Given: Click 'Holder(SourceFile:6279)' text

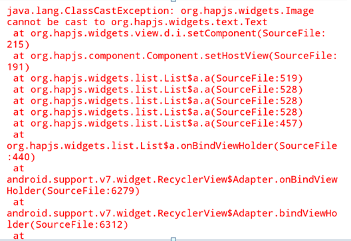Looking at the screenshot, I should click(x=73, y=191).
